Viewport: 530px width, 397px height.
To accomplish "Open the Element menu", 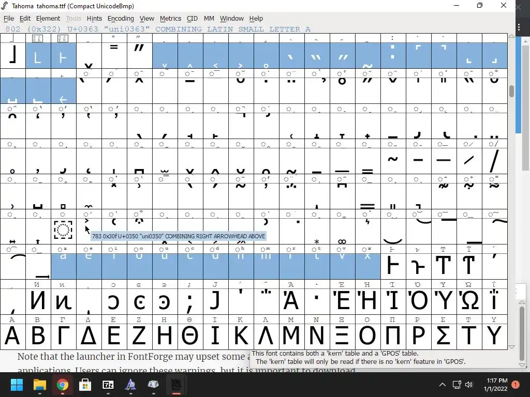I will coord(48,19).
